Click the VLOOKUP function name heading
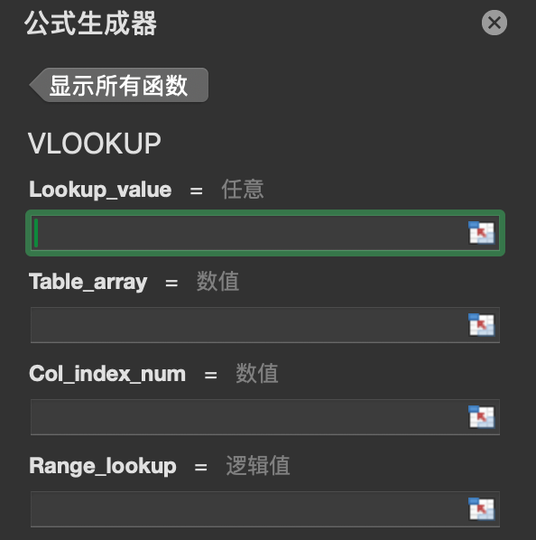The width and height of the screenshot is (536, 540). (95, 144)
